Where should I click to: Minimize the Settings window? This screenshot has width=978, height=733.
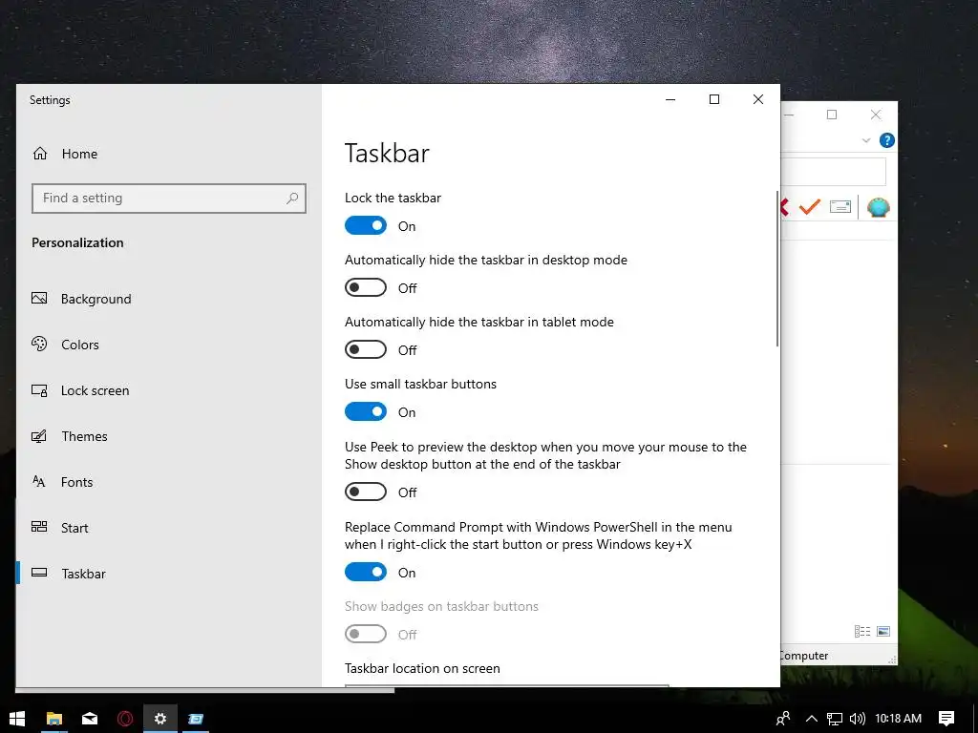click(670, 99)
